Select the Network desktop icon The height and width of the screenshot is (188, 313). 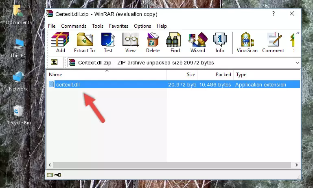(18, 82)
